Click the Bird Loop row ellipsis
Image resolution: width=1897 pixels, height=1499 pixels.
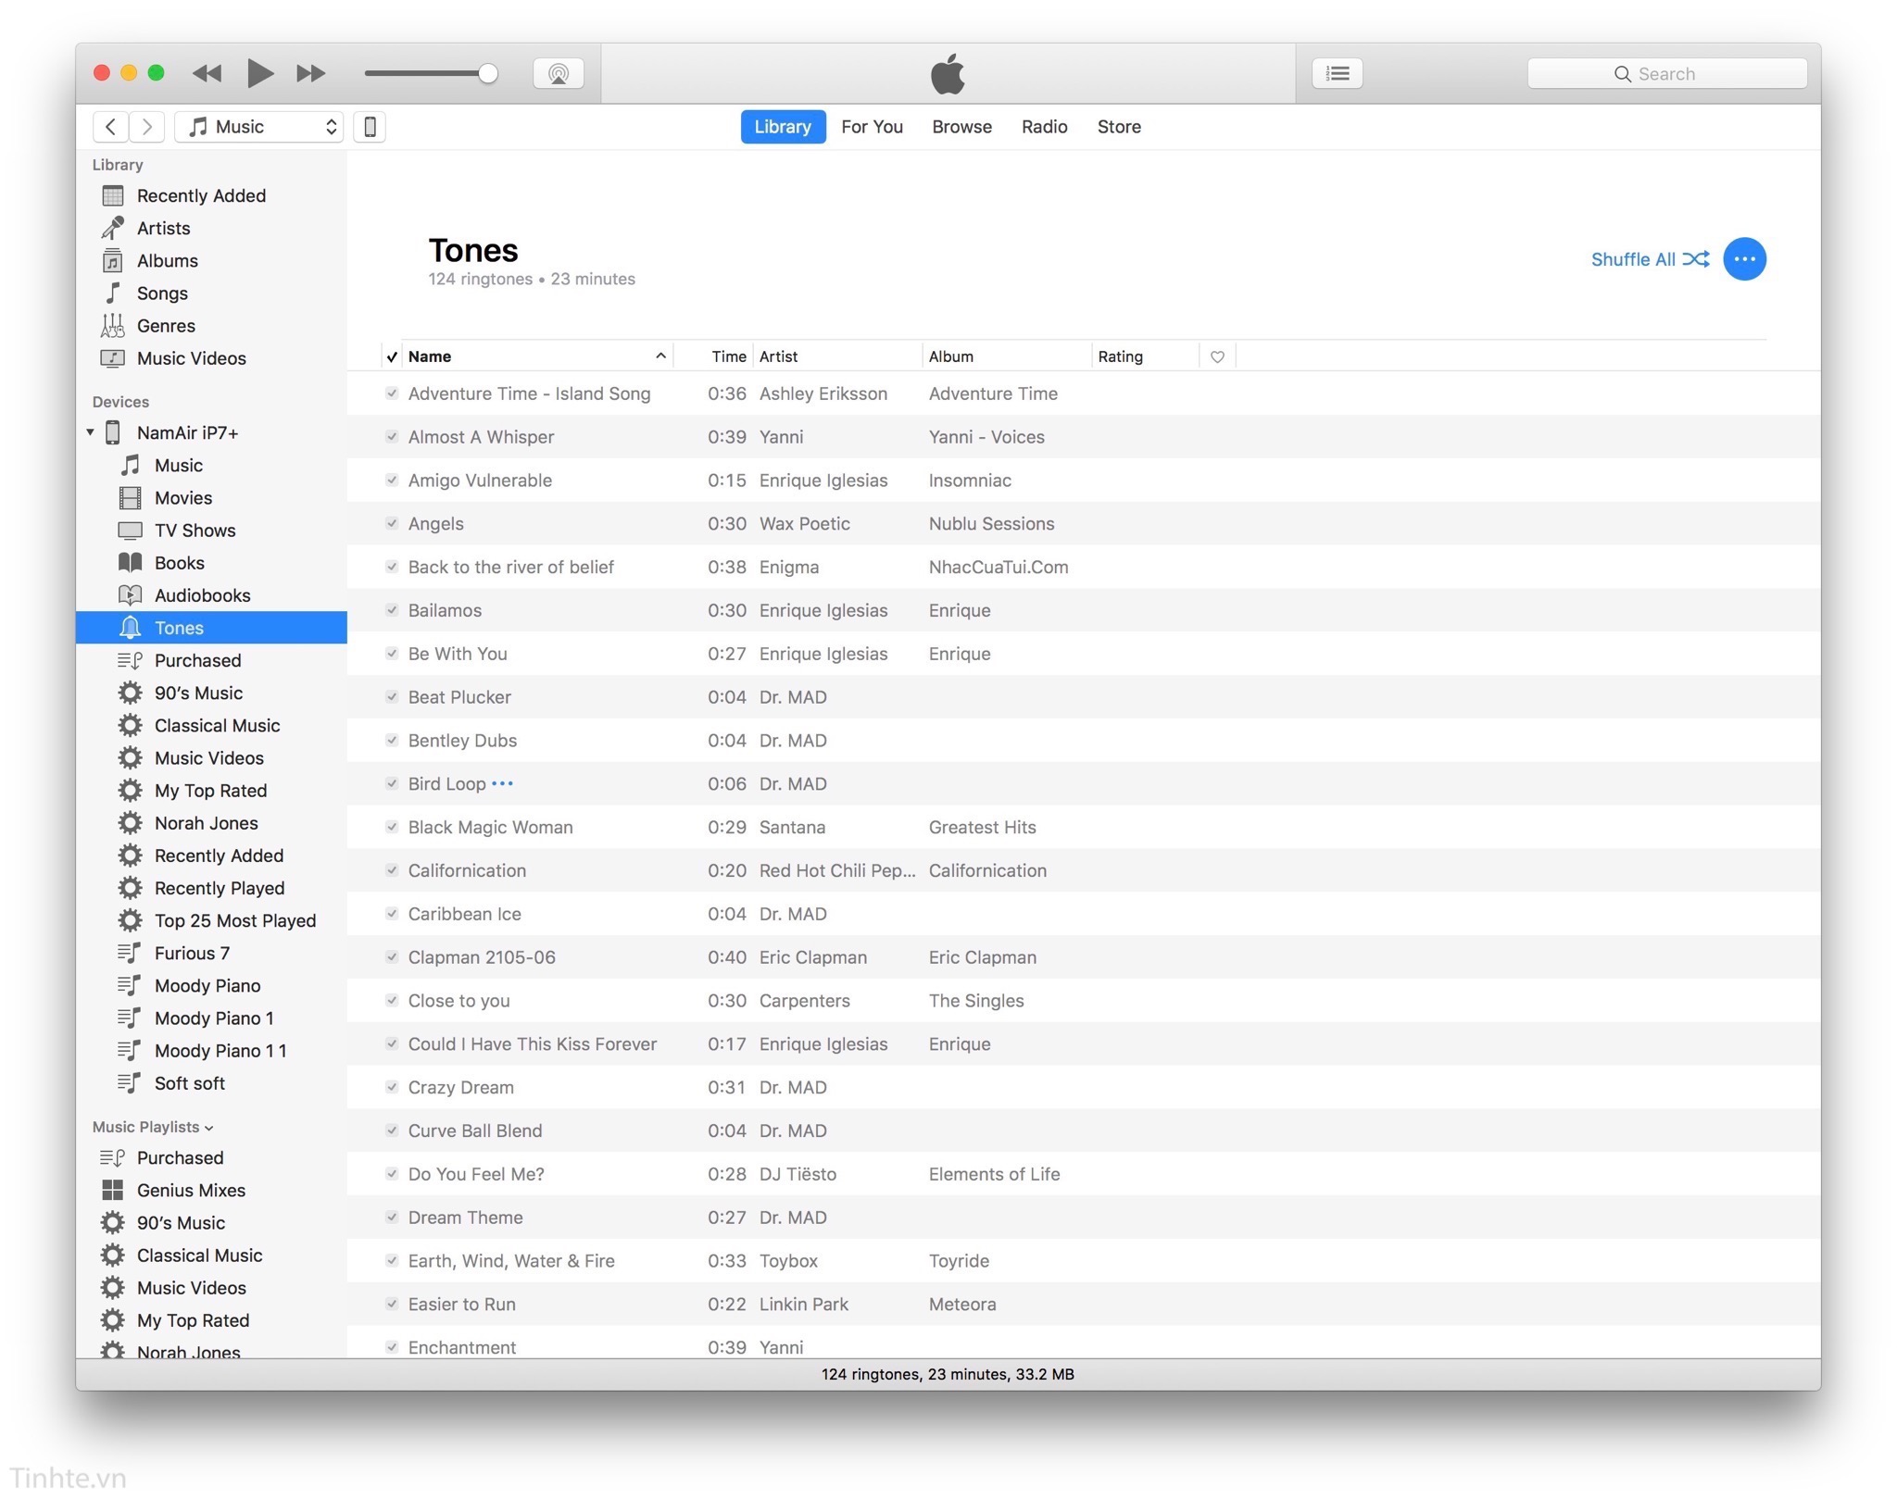502,783
